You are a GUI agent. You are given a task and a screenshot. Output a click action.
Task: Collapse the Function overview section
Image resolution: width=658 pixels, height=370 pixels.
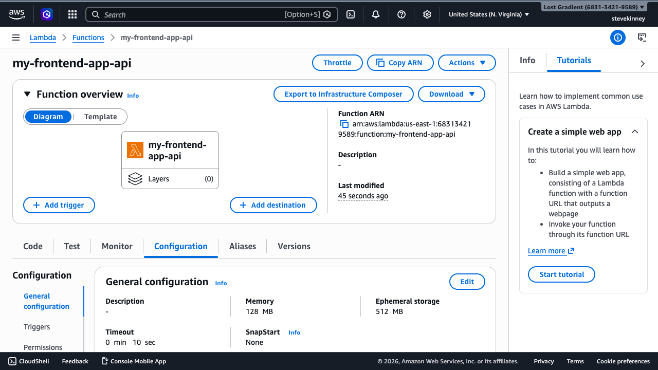(x=27, y=94)
